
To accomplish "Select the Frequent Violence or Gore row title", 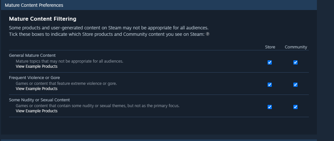I will tap(34, 78).
